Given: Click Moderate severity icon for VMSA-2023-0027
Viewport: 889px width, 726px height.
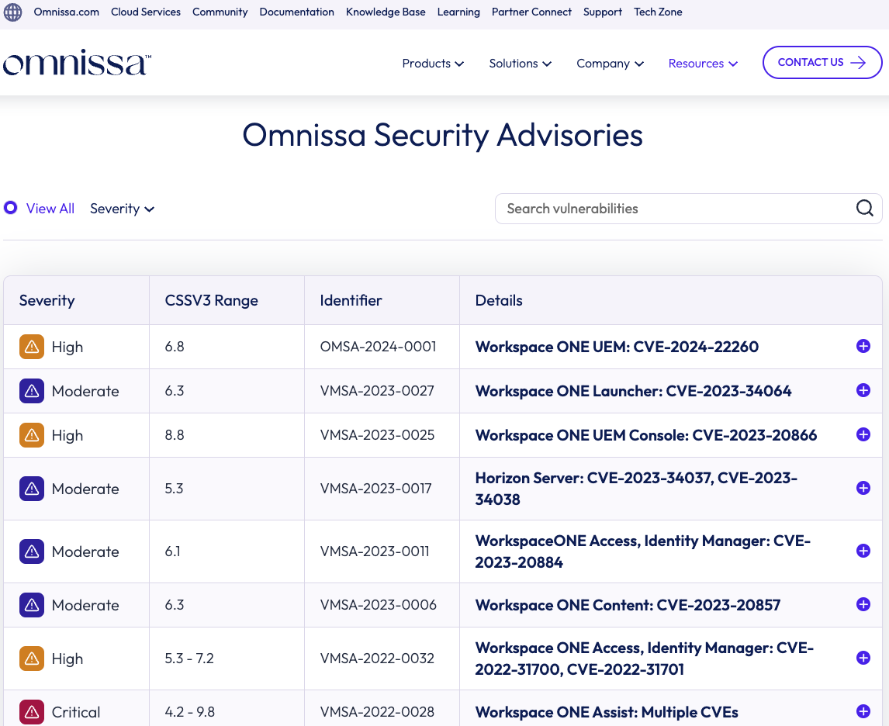Looking at the screenshot, I should click(32, 391).
